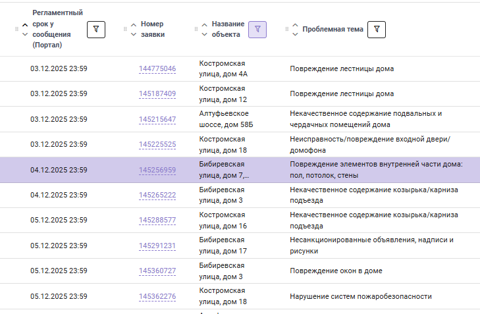Sort Номер заявки ascending with up arrow

pos(134,24)
